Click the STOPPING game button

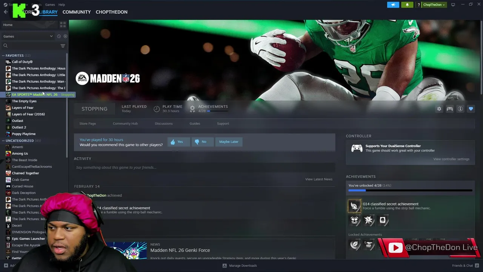pyautogui.click(x=94, y=109)
